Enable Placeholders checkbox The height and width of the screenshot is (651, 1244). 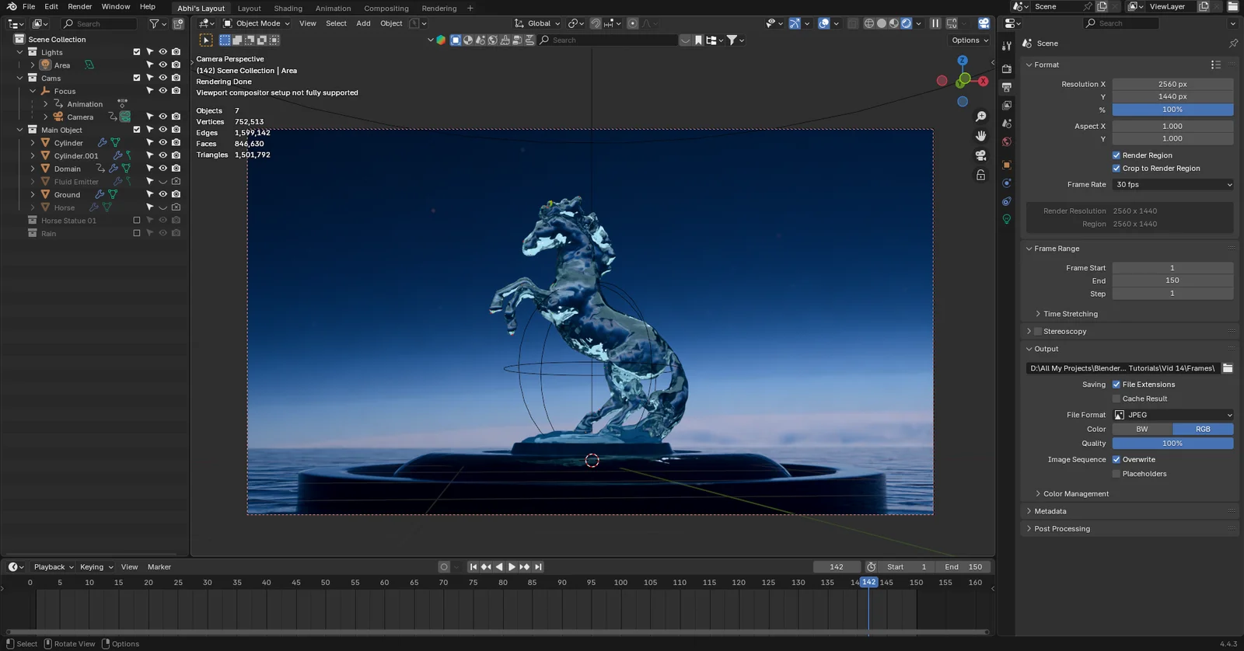click(x=1116, y=474)
